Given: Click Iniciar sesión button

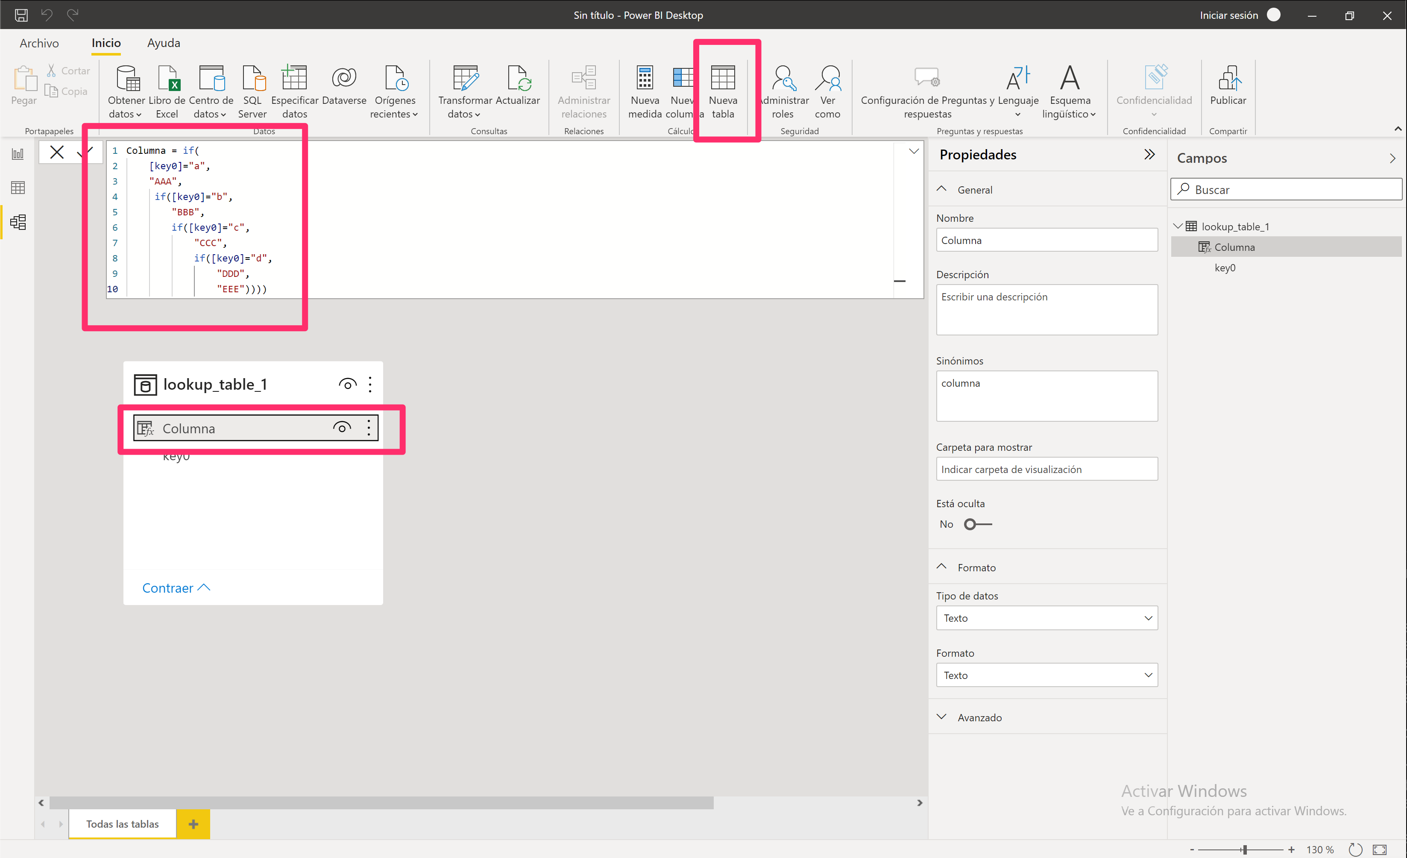Looking at the screenshot, I should click(x=1229, y=15).
